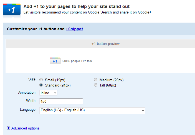195x135 pixels.
Task: Click the 'Add +1 to your pages' heading
Action: point(77,6)
